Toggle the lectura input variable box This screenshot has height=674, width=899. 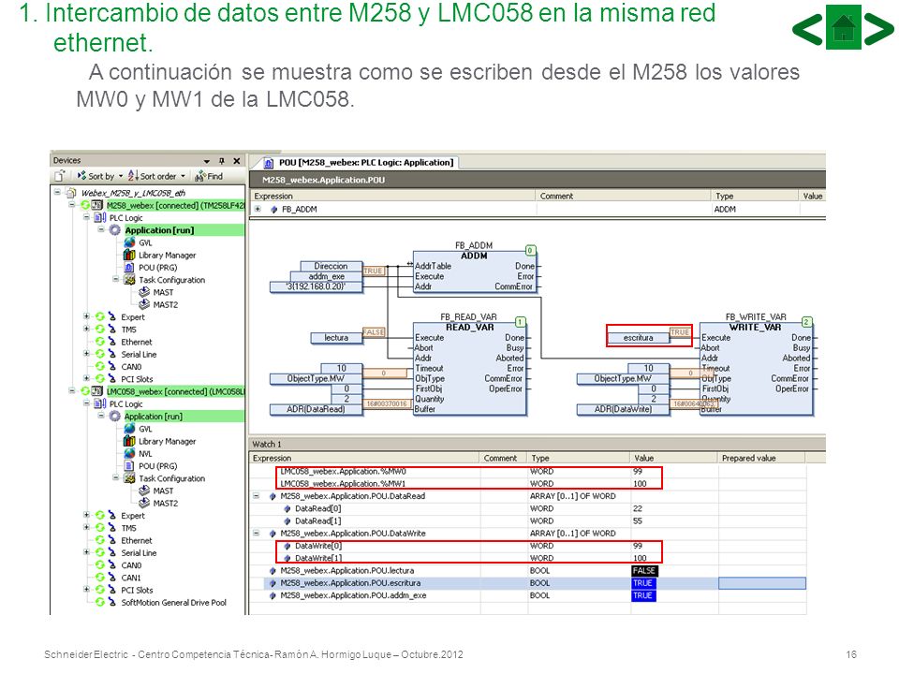coord(336,338)
